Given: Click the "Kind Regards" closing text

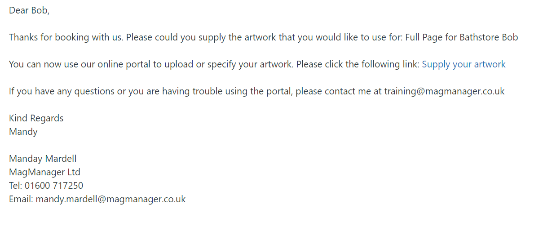Looking at the screenshot, I should 36,118.
